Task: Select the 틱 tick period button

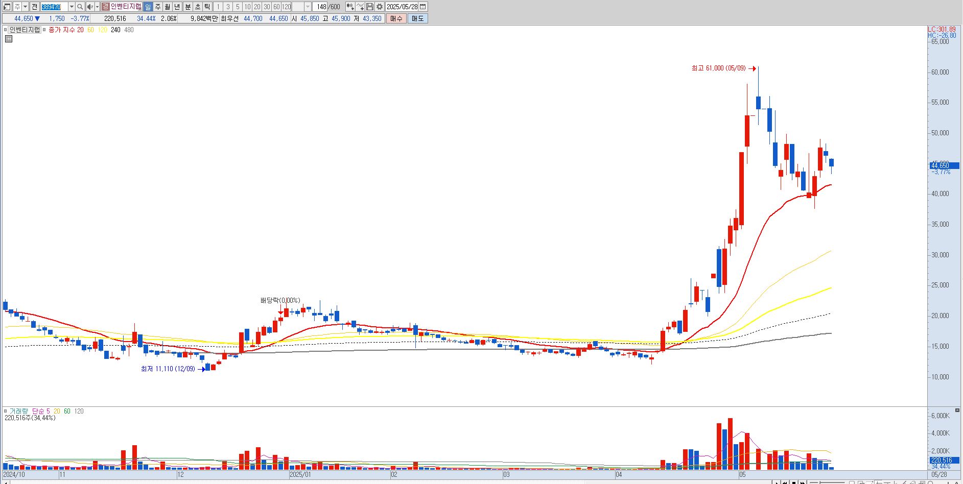Action: pos(207,7)
